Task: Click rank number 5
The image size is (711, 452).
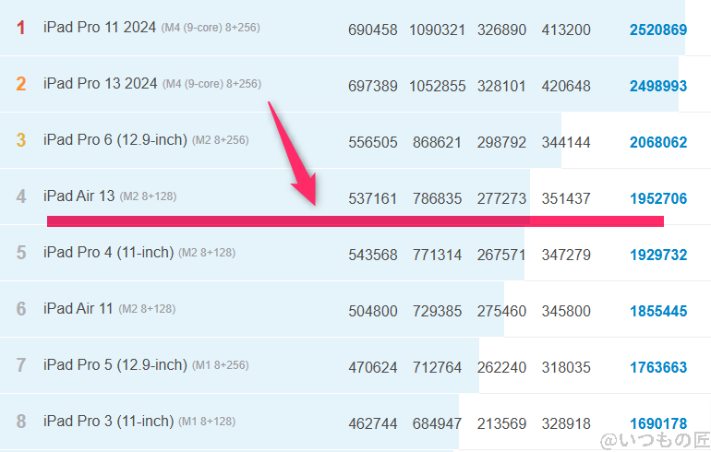Action: click(21, 252)
